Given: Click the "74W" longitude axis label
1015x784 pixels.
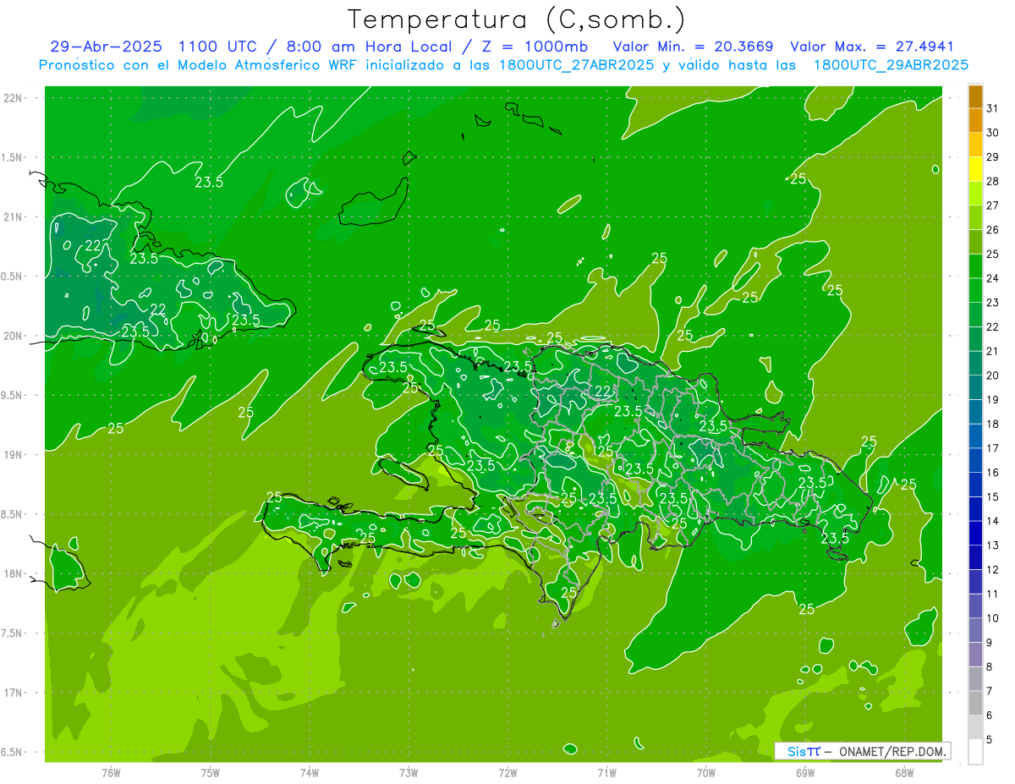Looking at the screenshot, I should pos(310,773).
